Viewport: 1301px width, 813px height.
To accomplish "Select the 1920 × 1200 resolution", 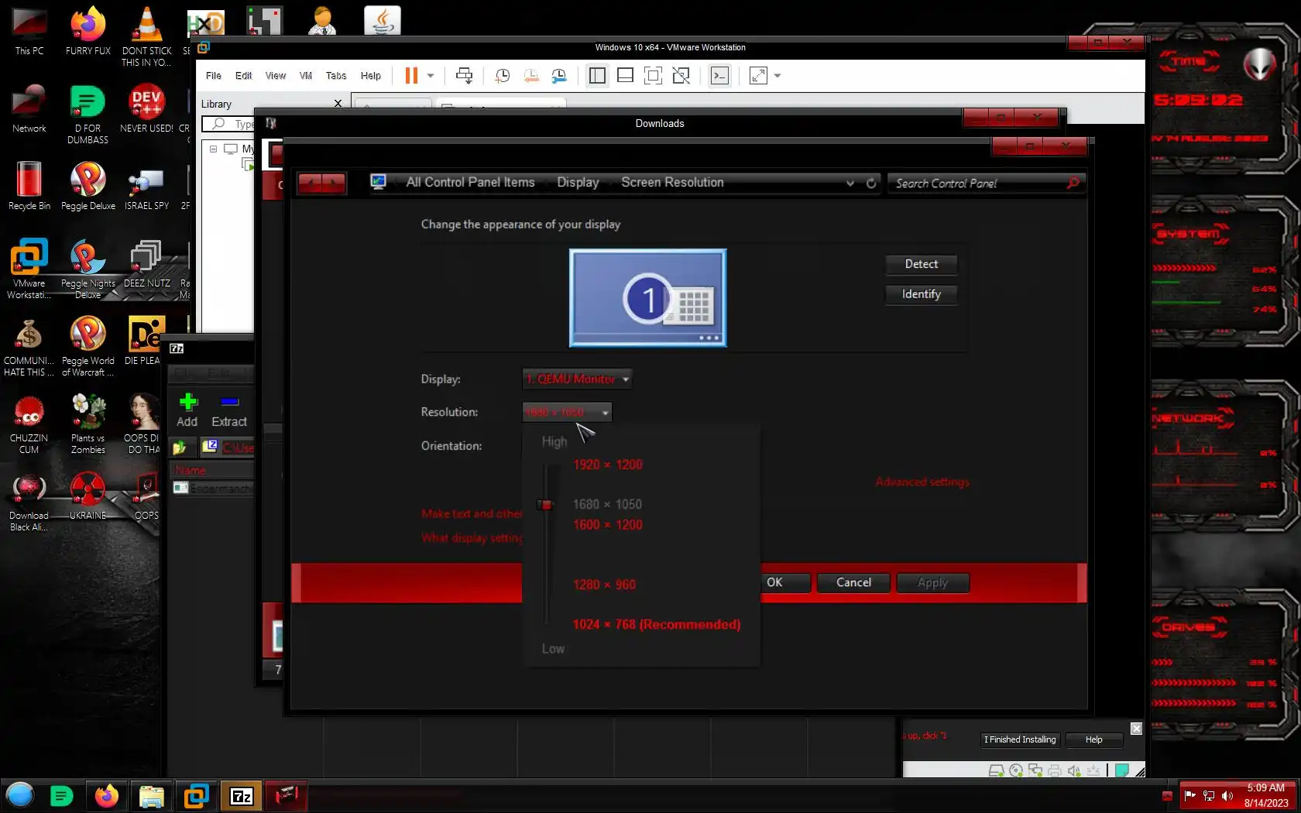I will coord(608,465).
